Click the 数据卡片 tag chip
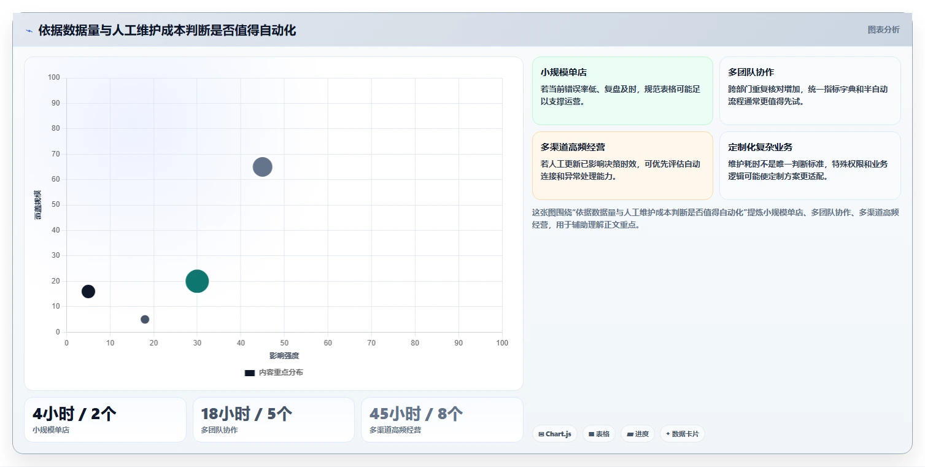 (x=682, y=434)
